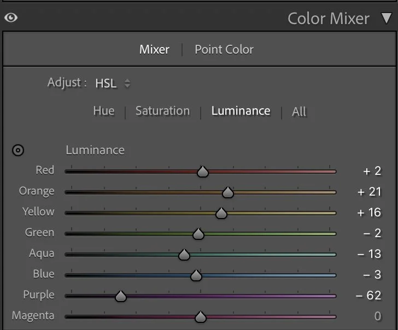Select the Hue tab

(103, 111)
